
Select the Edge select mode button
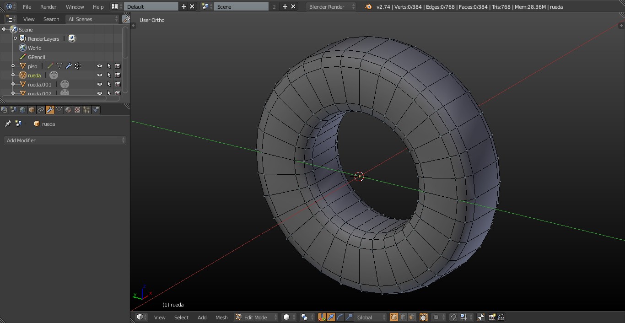coord(403,317)
